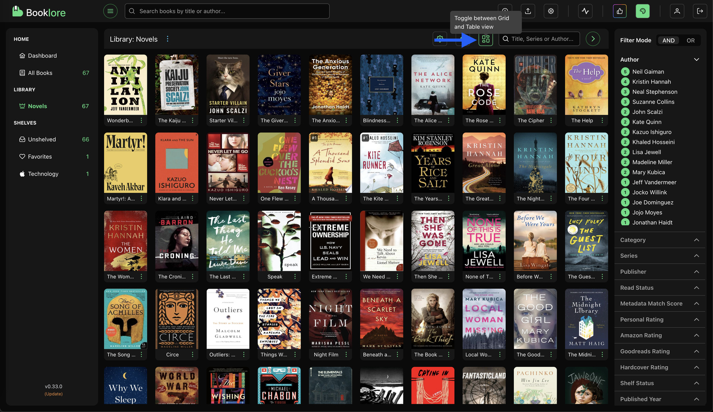Click the upload book icon

click(x=528, y=11)
